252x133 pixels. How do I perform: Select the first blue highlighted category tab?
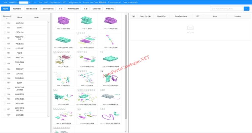click(x=6, y=8)
